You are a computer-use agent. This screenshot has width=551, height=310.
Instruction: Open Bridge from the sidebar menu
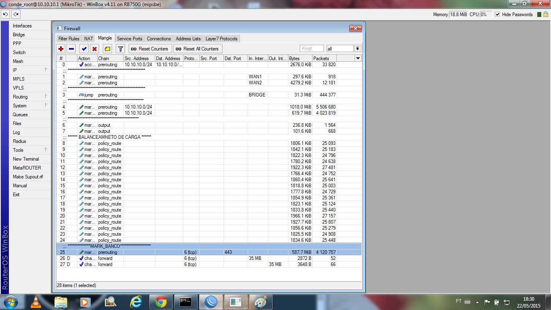[x=30, y=35]
